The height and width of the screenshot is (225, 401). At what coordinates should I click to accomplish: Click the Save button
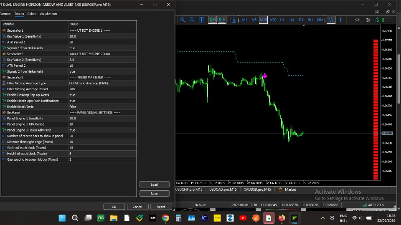[154, 194]
